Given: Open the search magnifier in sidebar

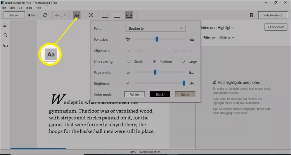Looking at the screenshot, I should [5, 35].
